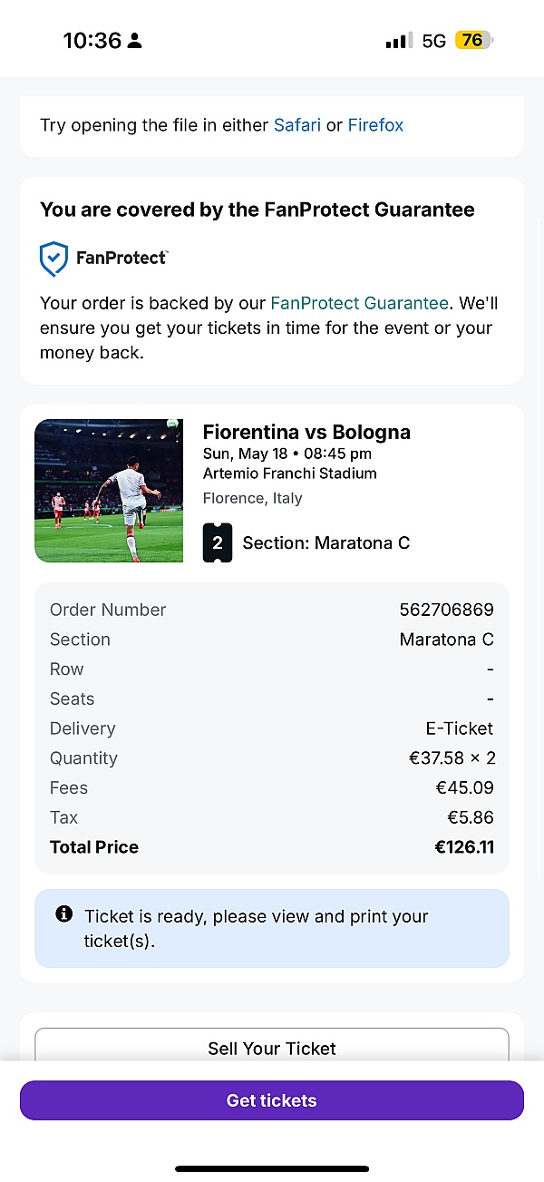Tap the home indicator bar at bottom
This screenshot has width=544, height=1182.
point(272,1168)
